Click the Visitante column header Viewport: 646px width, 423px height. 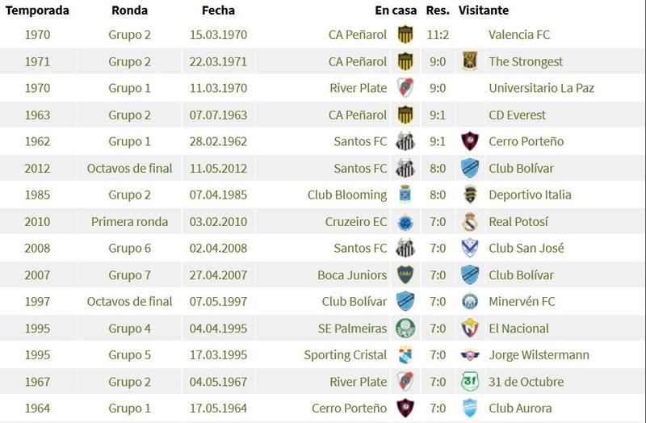coord(484,10)
